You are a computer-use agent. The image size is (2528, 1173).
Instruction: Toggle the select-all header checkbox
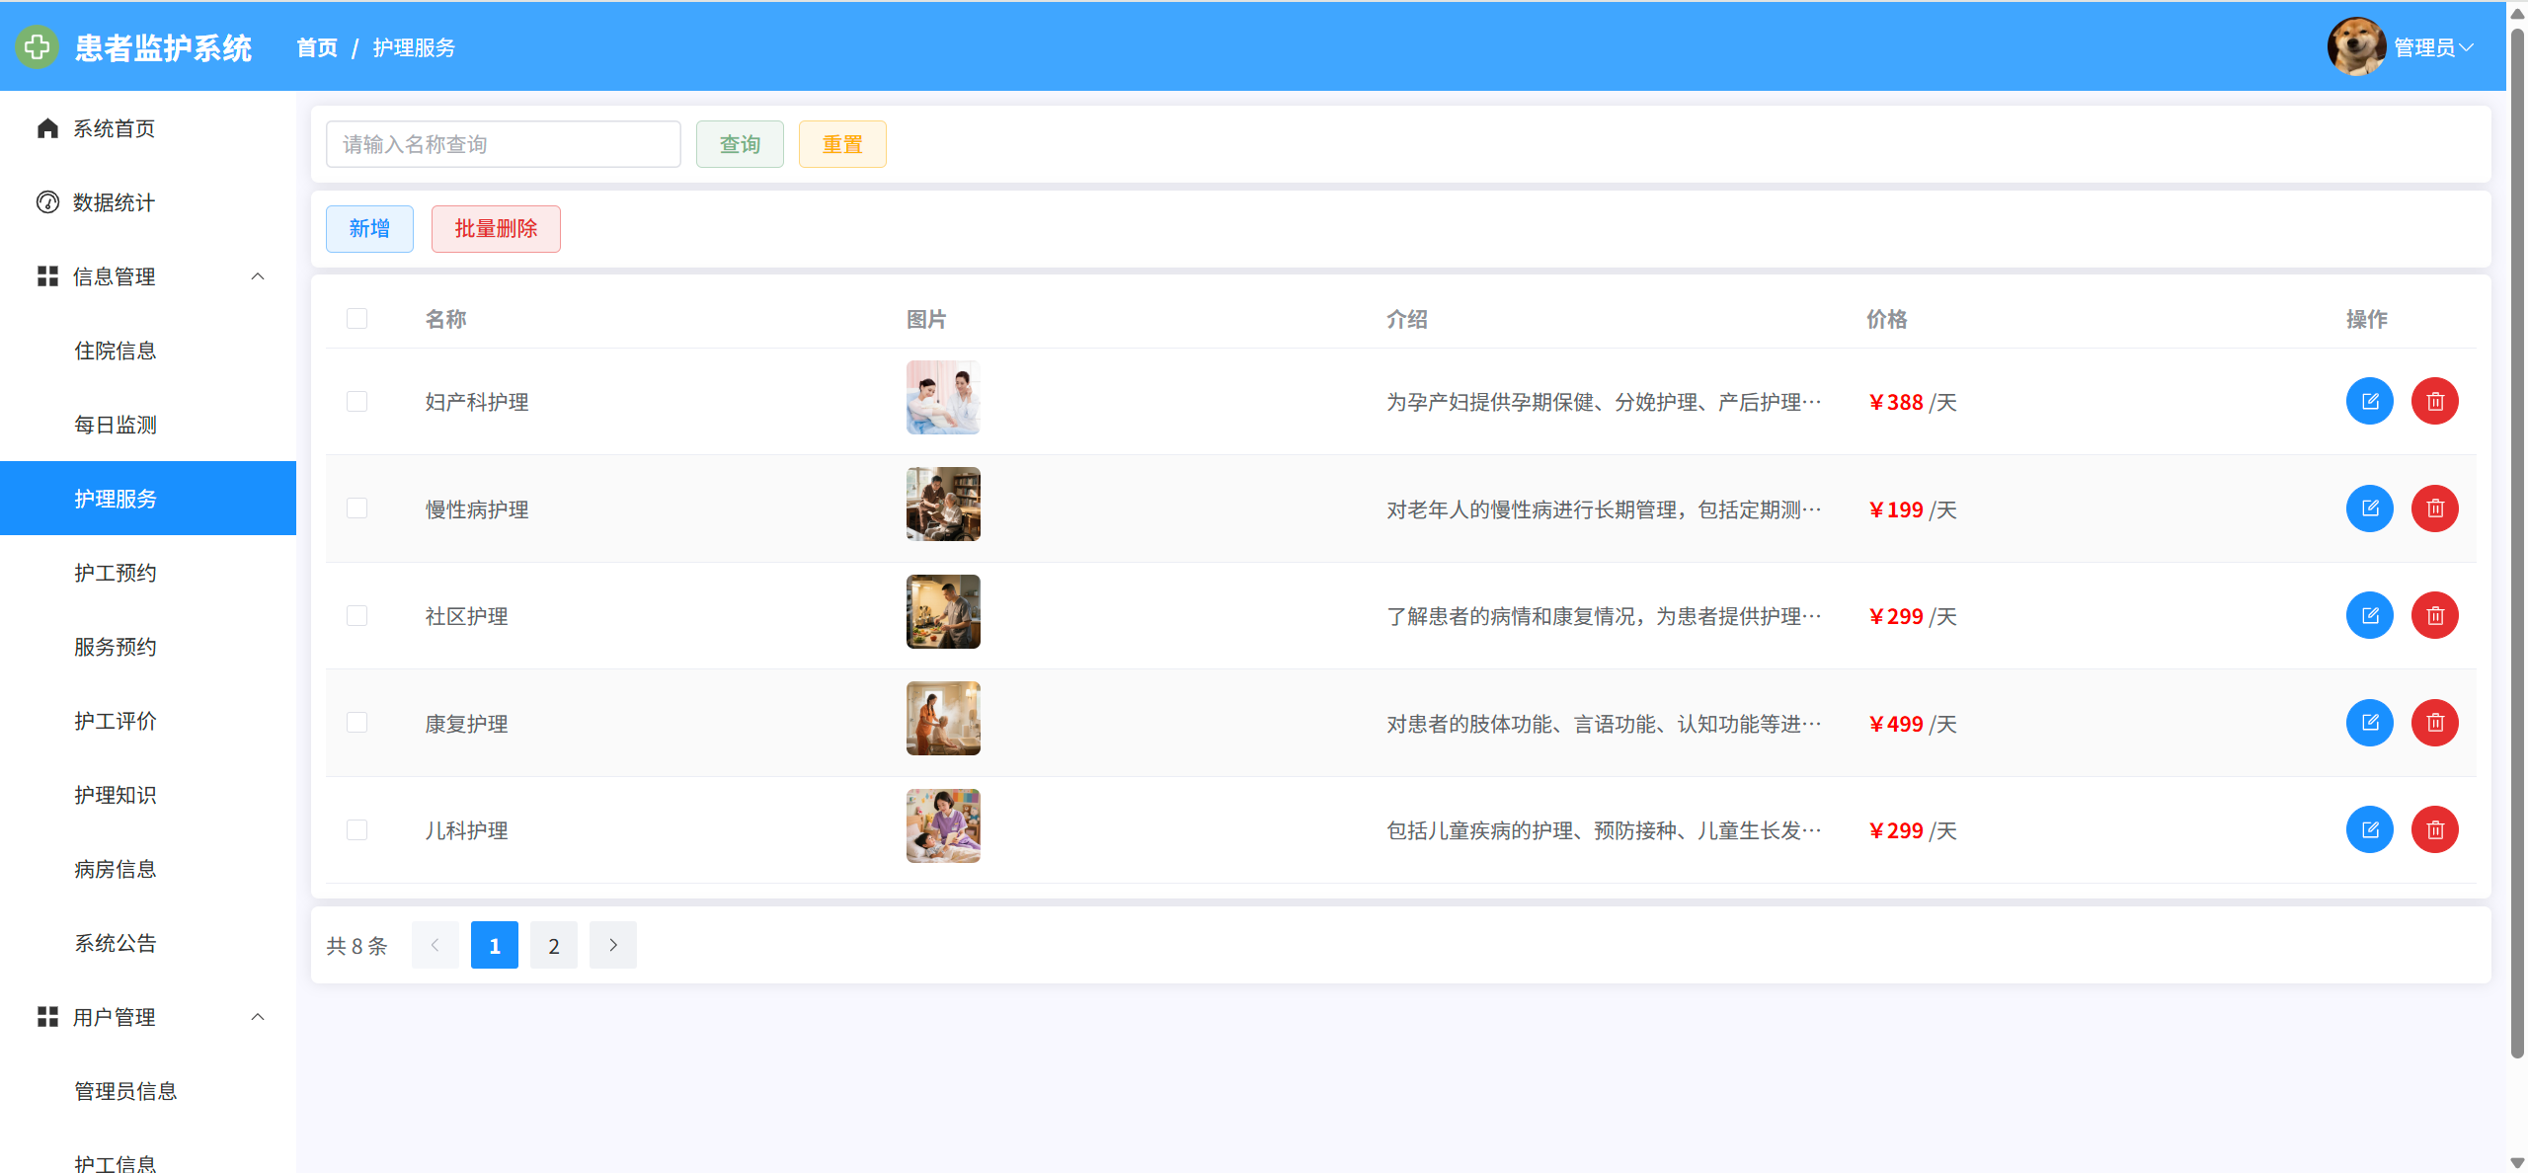coord(356,318)
